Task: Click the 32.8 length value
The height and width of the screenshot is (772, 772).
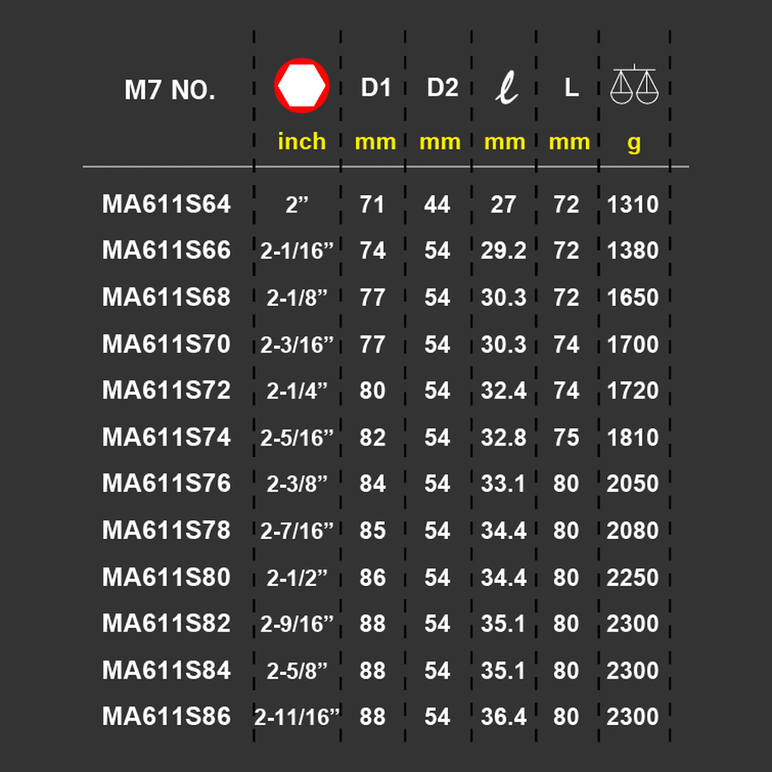Action: [x=503, y=437]
